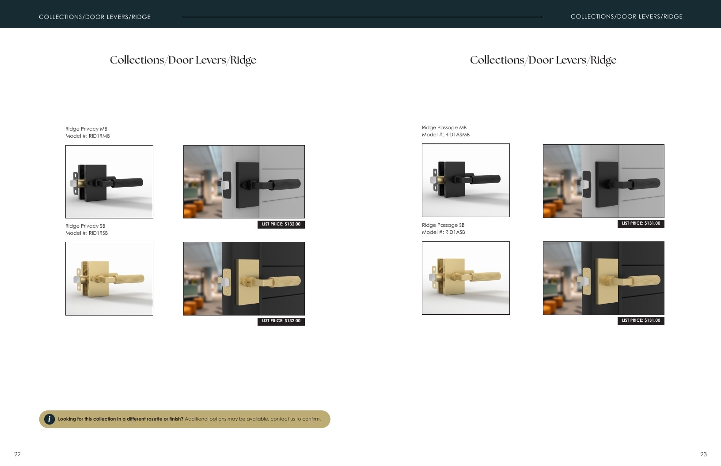
Task: Click page number 23 at the bottom right
Action: pyautogui.click(x=703, y=454)
